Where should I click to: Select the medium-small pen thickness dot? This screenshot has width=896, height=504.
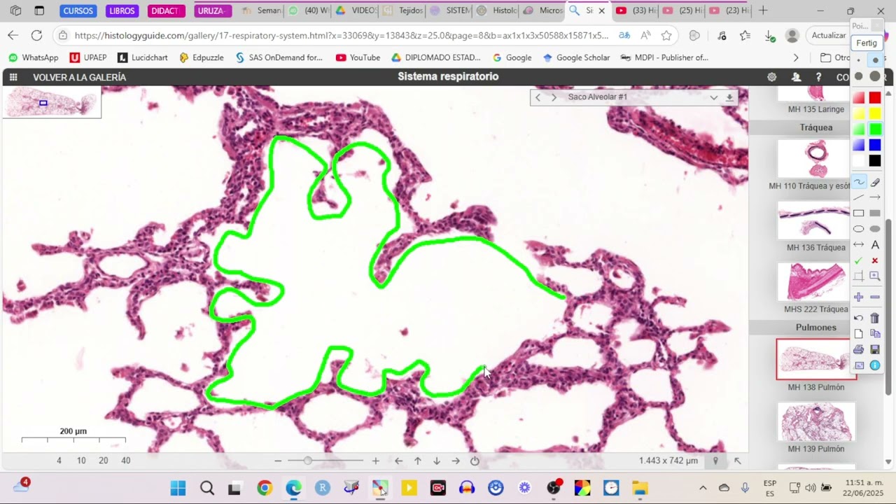coord(875,61)
